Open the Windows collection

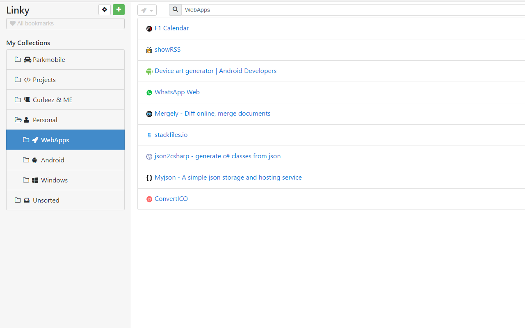tap(65, 180)
